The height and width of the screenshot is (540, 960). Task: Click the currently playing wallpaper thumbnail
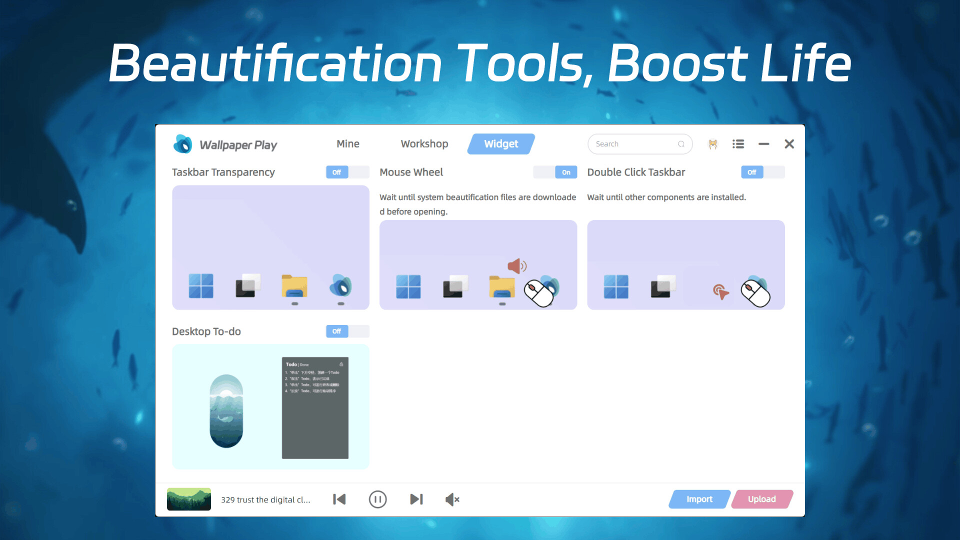(189, 499)
